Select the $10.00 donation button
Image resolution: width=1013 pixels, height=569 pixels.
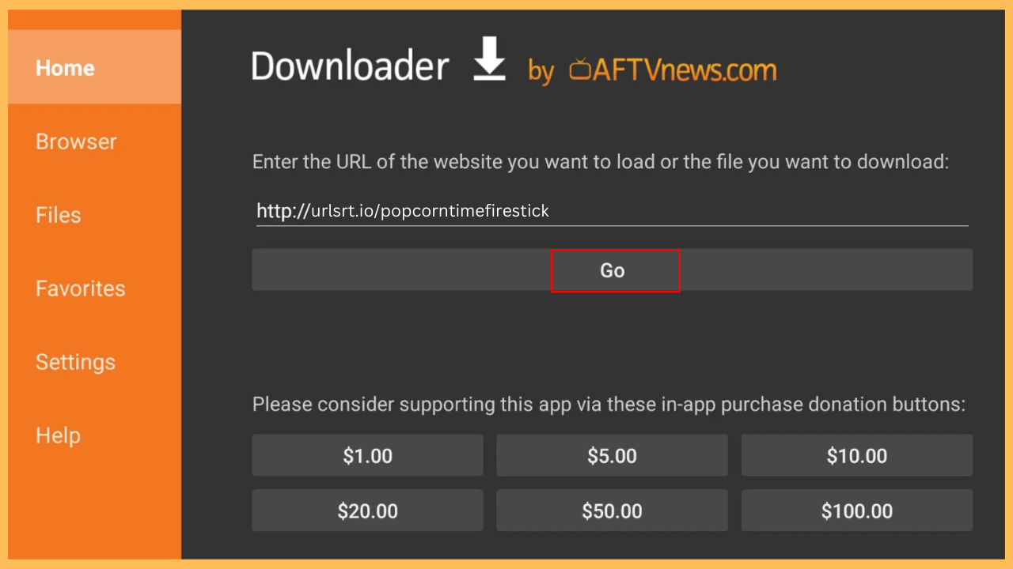857,455
